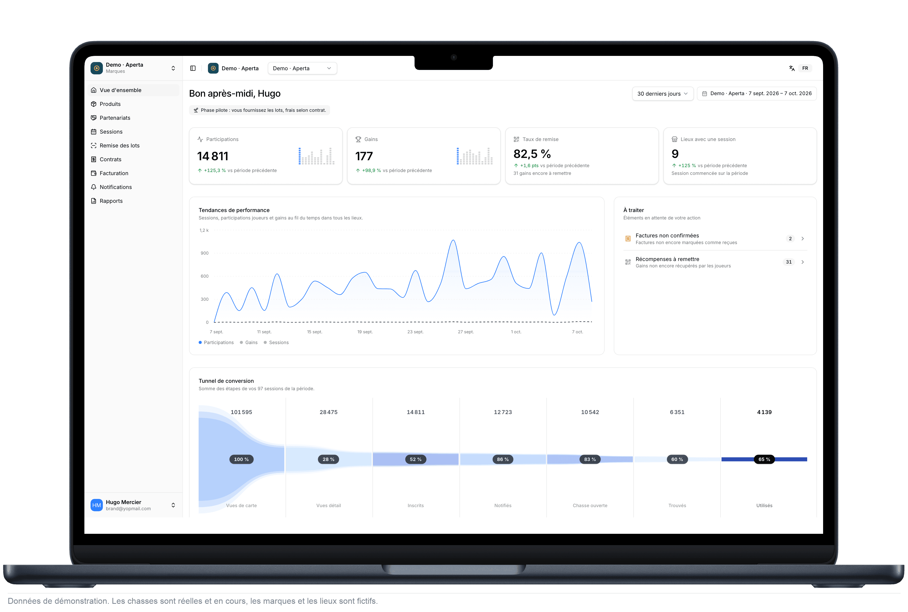The width and height of the screenshot is (908, 612).
Task: Open Récompenses à remettre row chevron
Action: pos(803,262)
